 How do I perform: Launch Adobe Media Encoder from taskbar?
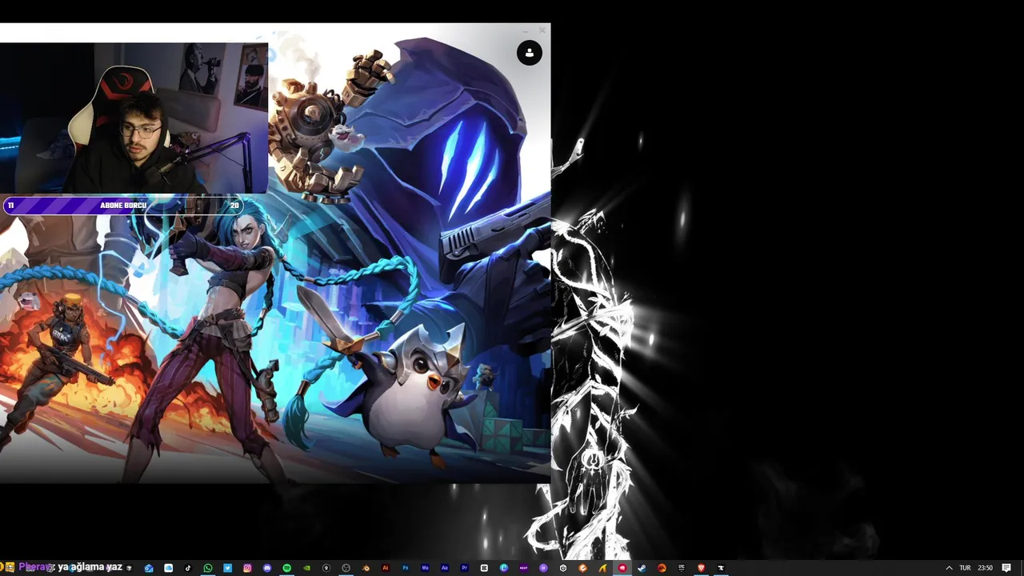425,568
